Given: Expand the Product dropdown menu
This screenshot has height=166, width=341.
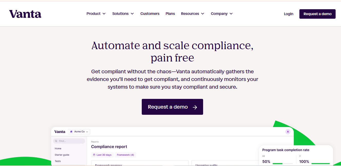Looking at the screenshot, I should 96,14.
